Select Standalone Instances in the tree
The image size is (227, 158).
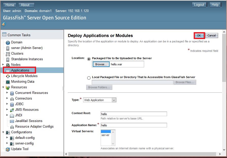[x=27, y=59]
